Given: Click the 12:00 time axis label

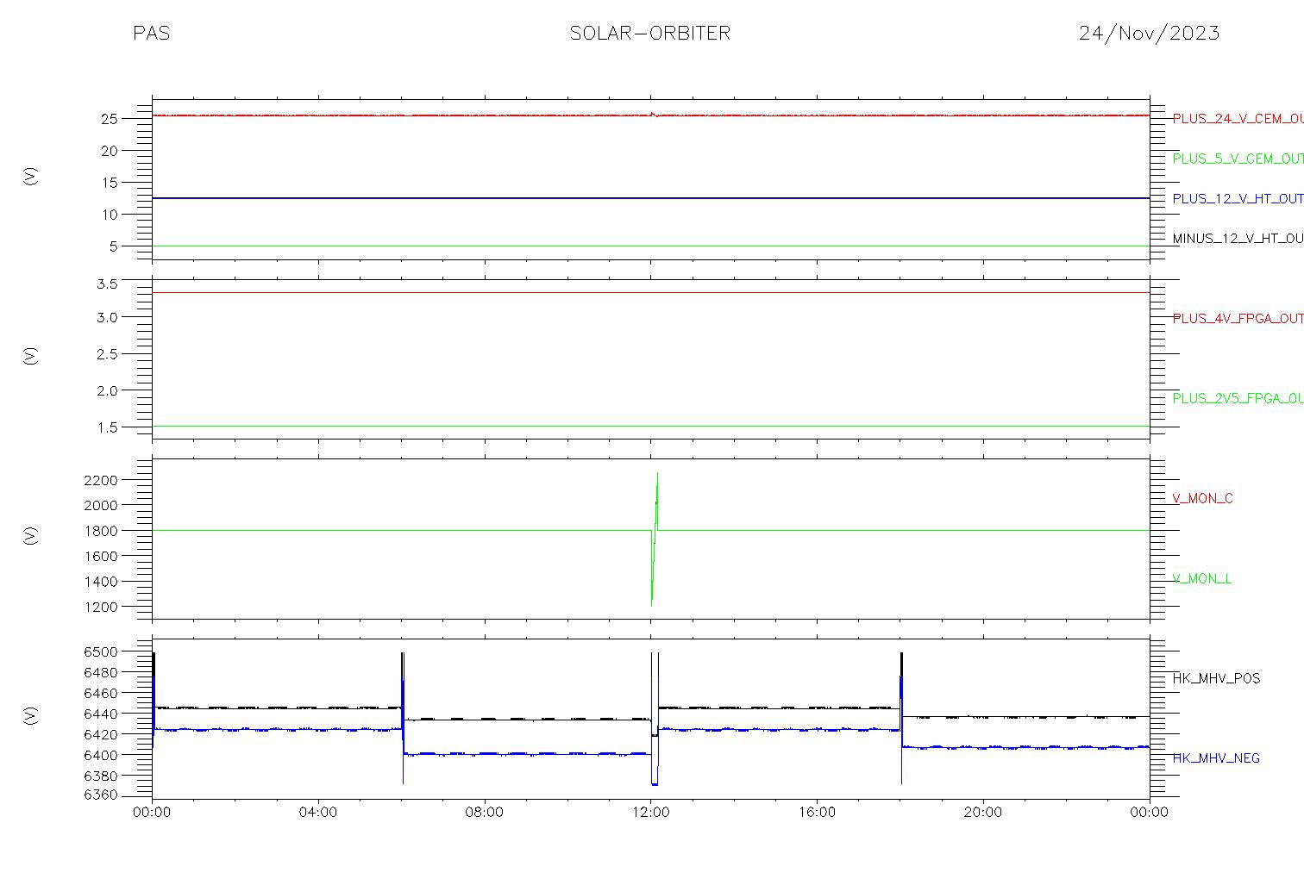Looking at the screenshot, I should pyautogui.click(x=650, y=813).
